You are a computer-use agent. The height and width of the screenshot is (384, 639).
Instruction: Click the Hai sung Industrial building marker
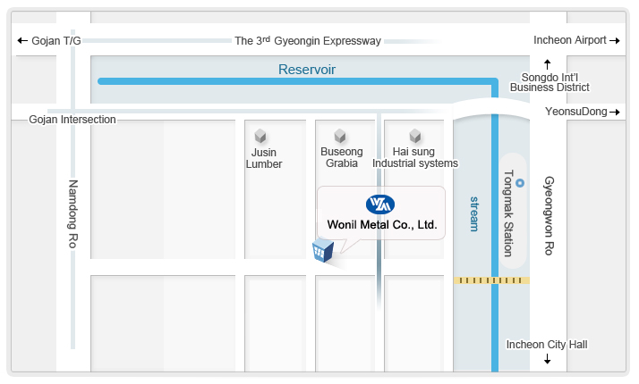[x=415, y=137]
